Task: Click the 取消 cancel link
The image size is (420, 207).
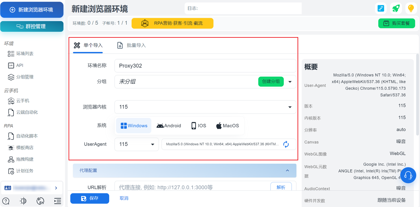Action: pyautogui.click(x=124, y=198)
